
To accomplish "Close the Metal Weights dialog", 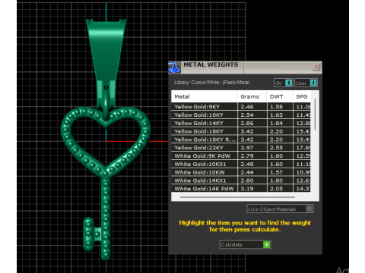I will click(x=316, y=67).
